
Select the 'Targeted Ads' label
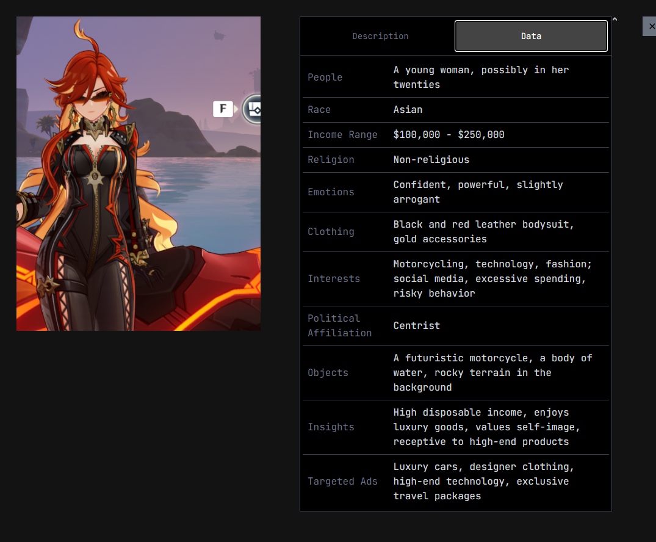[x=342, y=482]
